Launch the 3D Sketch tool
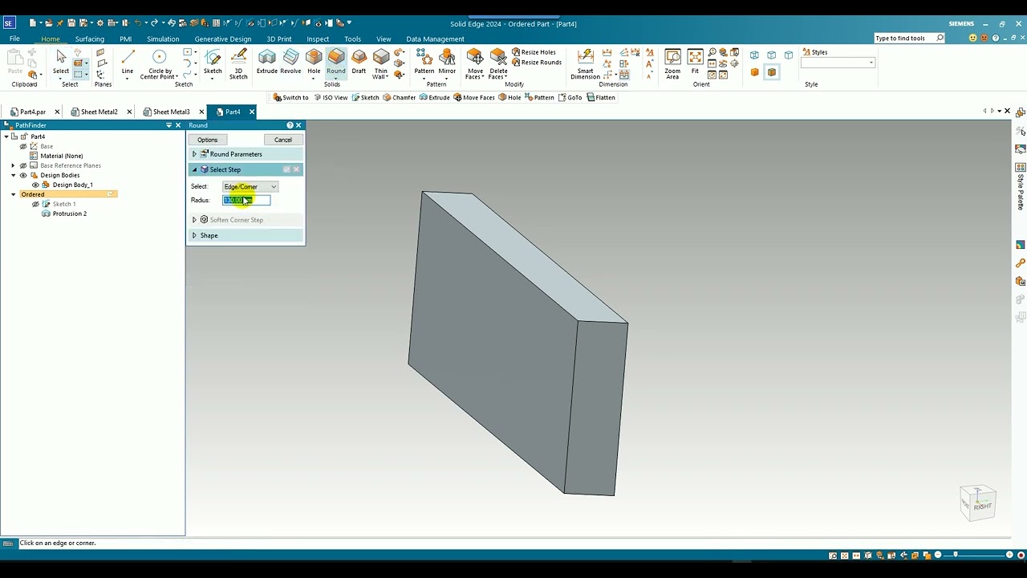The height and width of the screenshot is (578, 1027). click(238, 64)
